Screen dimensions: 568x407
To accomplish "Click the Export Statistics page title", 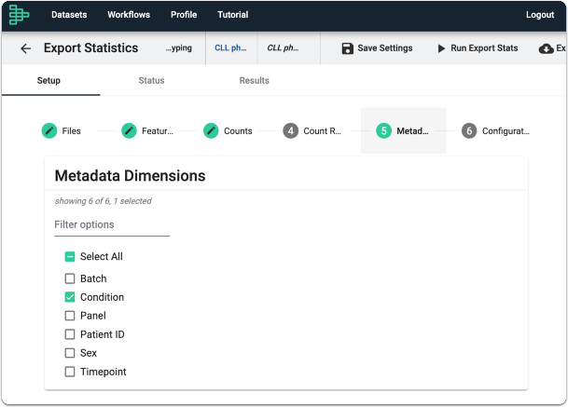I will [x=90, y=48].
